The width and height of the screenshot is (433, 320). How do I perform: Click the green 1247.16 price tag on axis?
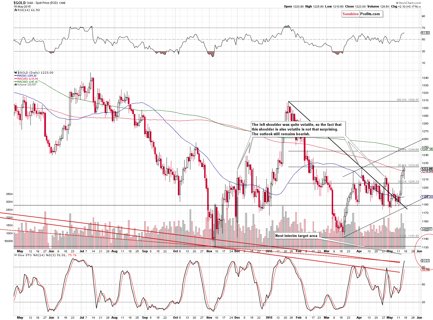coord(427,149)
